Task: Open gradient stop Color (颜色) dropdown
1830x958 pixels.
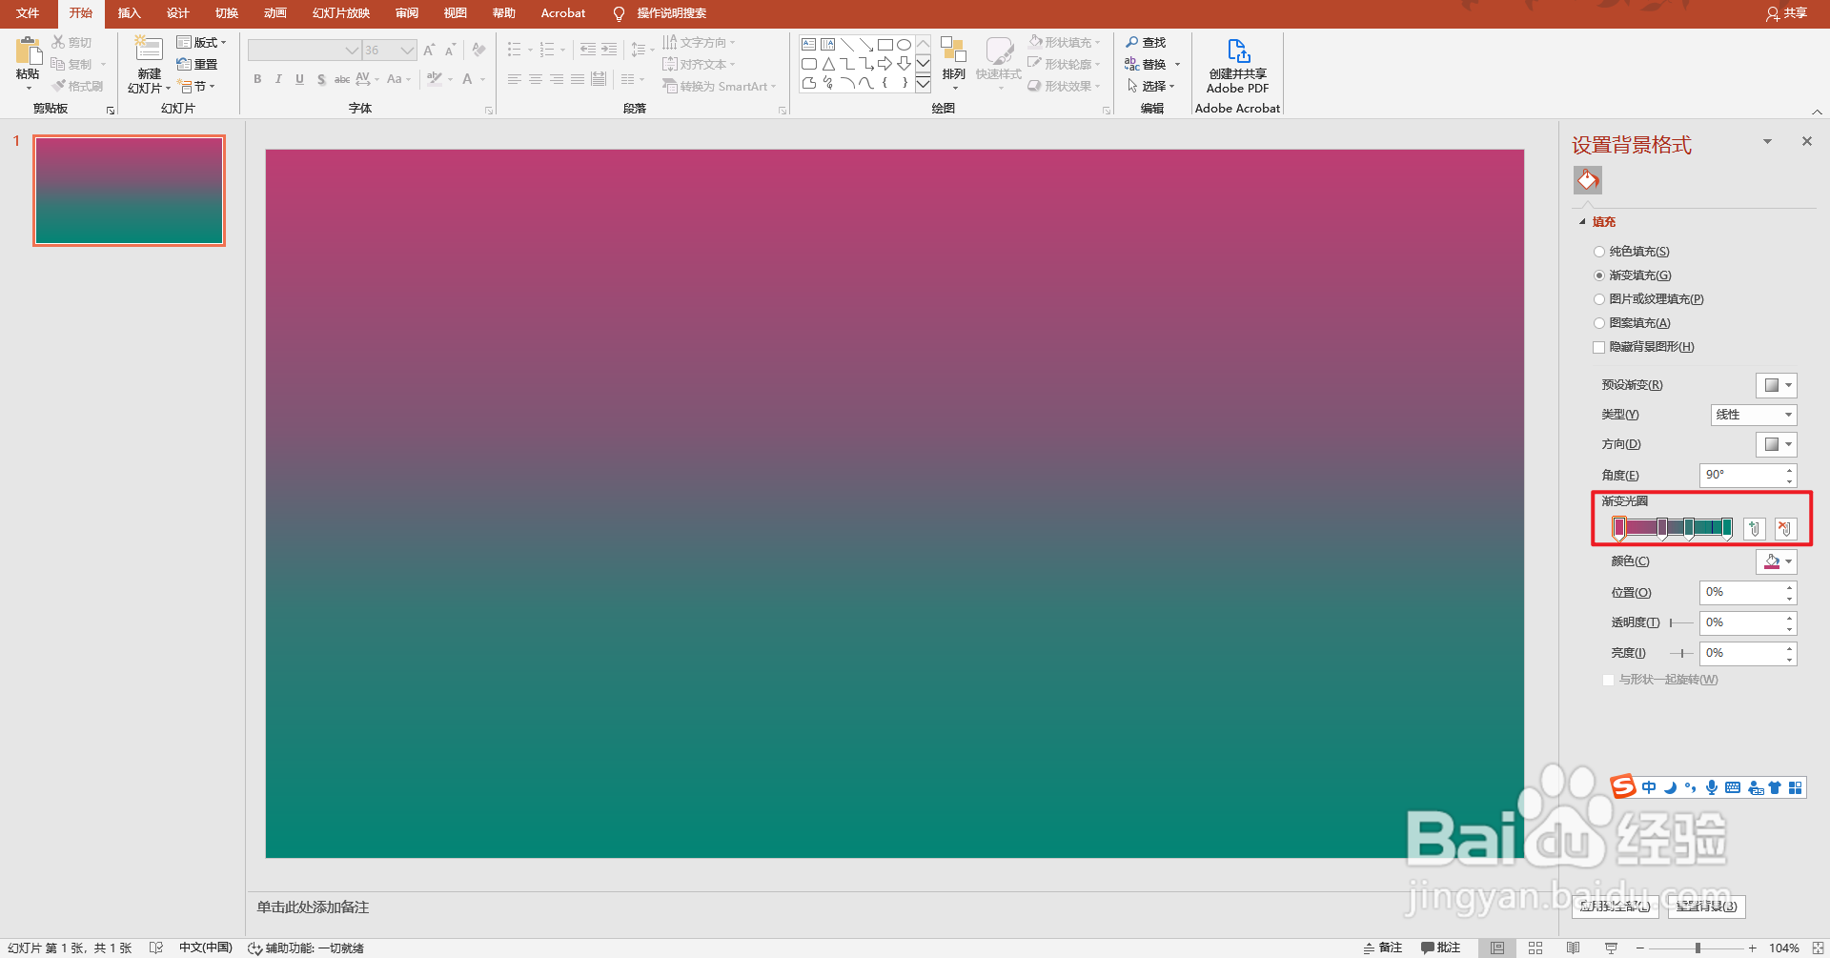Action: click(x=1777, y=561)
